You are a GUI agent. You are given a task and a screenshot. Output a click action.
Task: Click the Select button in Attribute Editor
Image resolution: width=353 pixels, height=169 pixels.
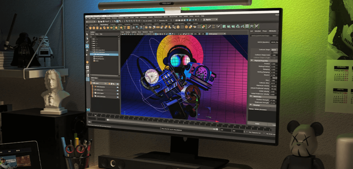[x=257, y=123]
